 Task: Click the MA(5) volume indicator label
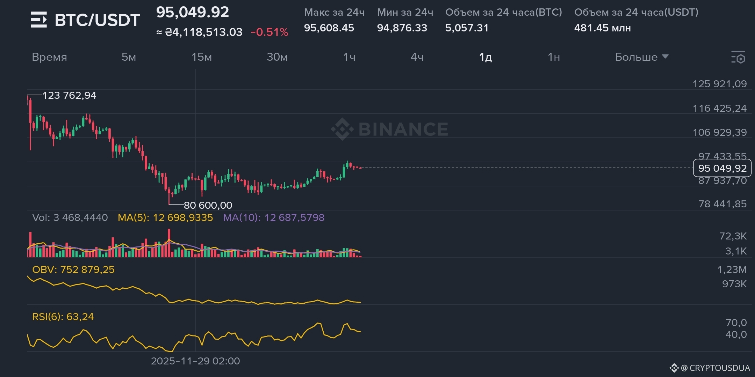165,217
